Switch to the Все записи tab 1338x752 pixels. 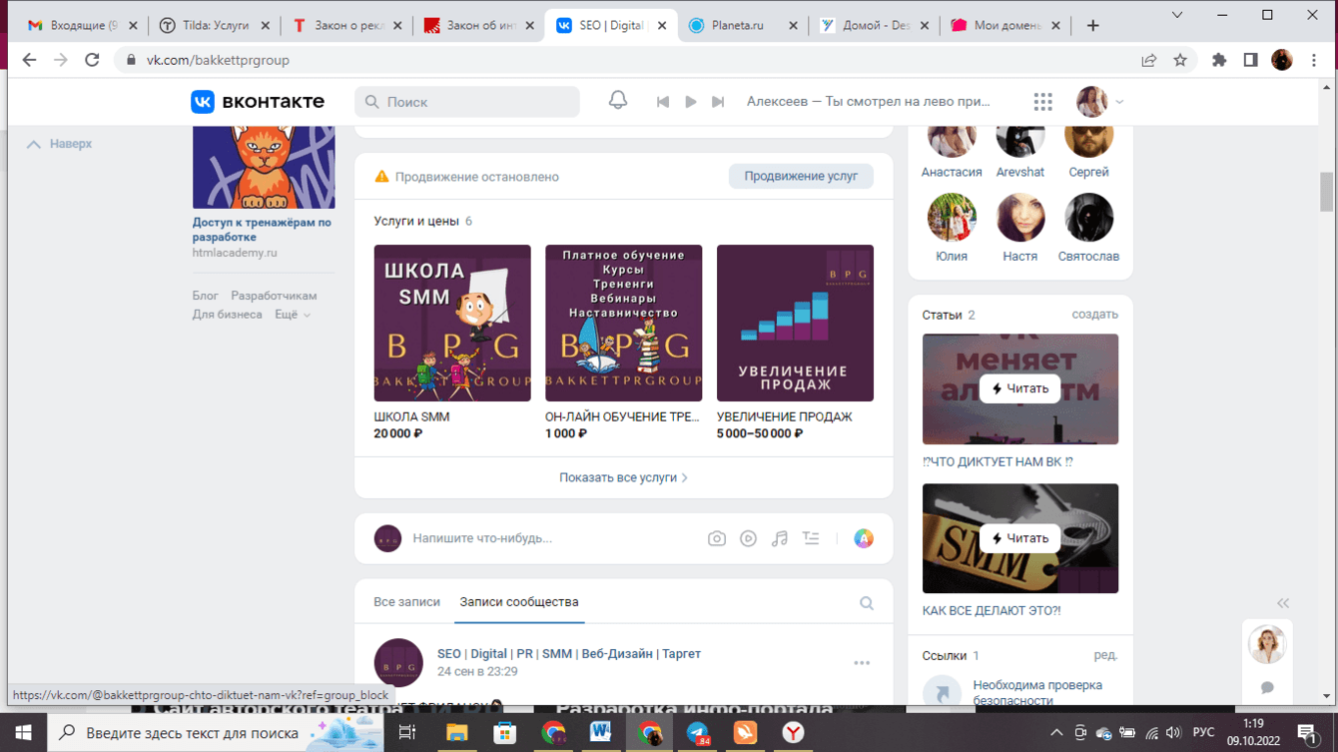[x=406, y=601]
